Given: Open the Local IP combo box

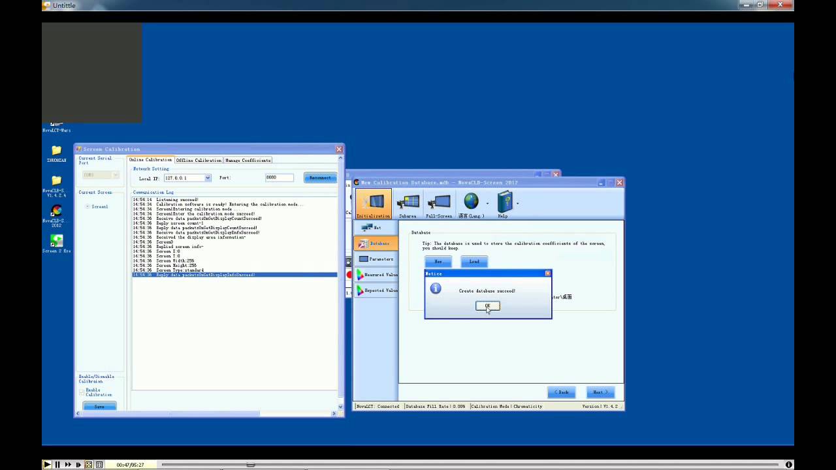Looking at the screenshot, I should click(187, 178).
